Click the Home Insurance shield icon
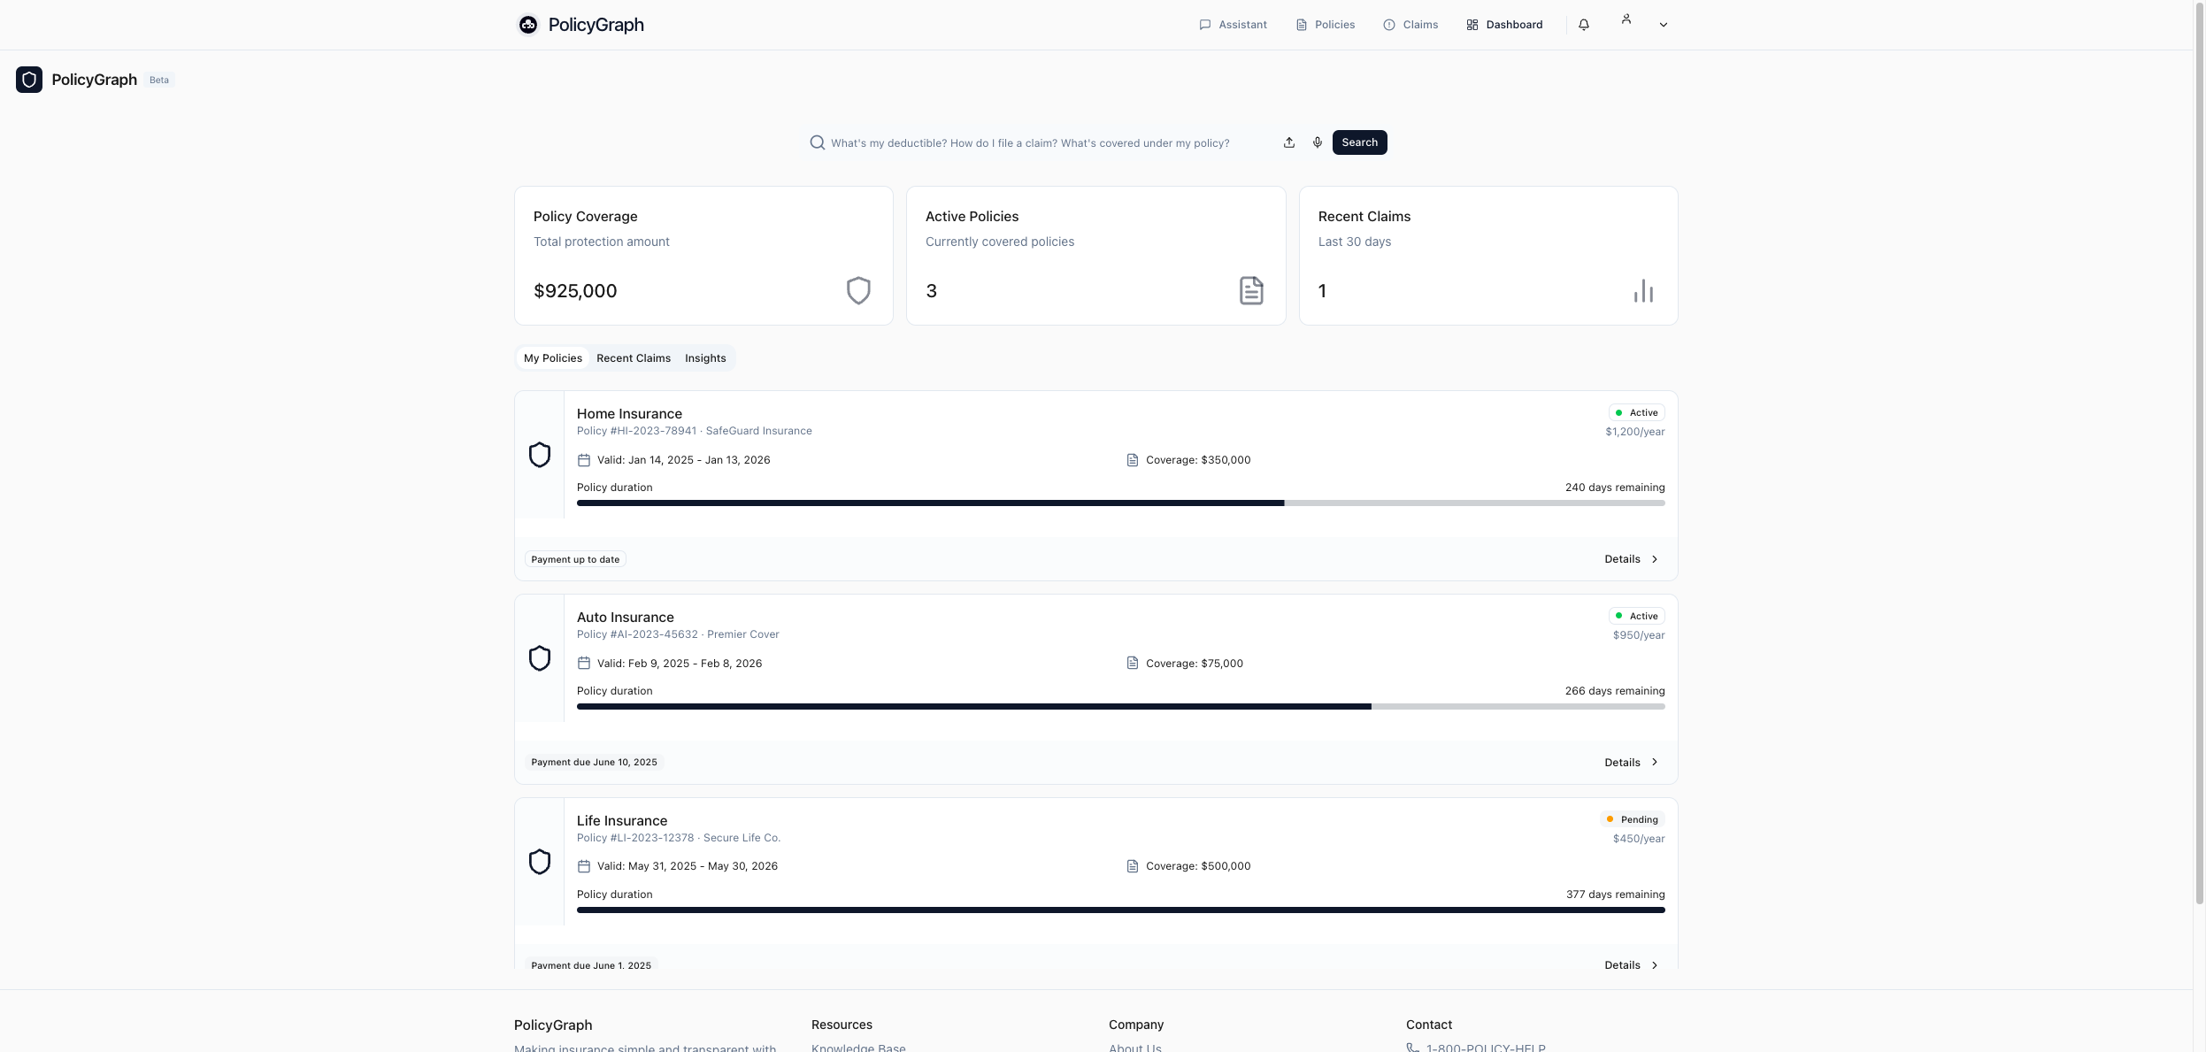 pyautogui.click(x=540, y=455)
